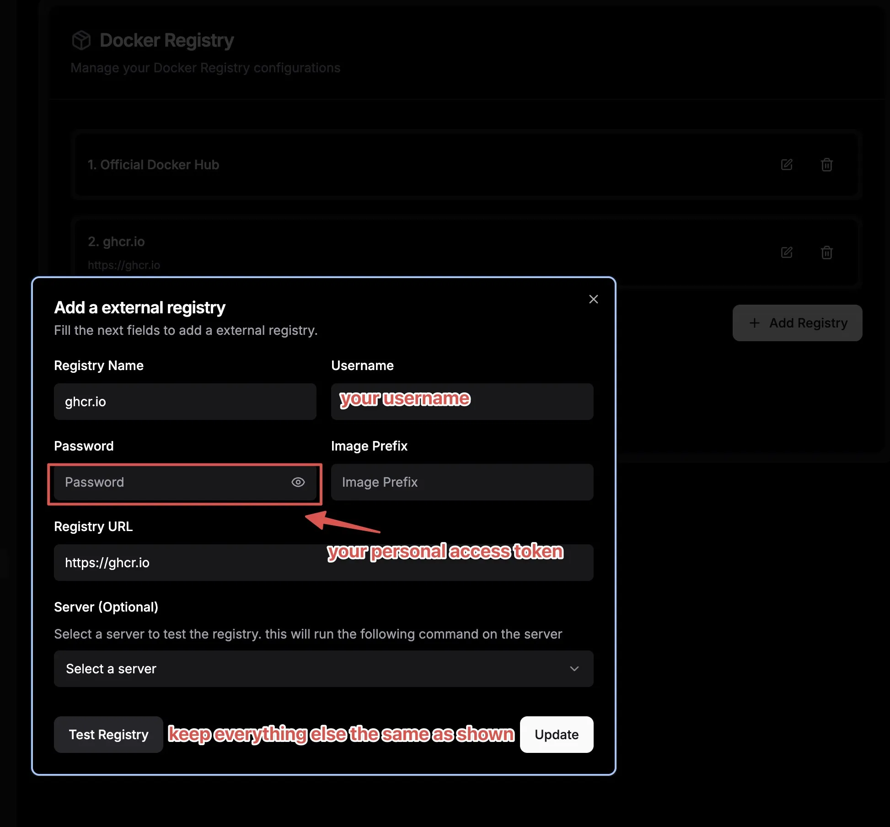This screenshot has width=890, height=827.
Task: Close the Add external registry dialog
Action: (593, 299)
